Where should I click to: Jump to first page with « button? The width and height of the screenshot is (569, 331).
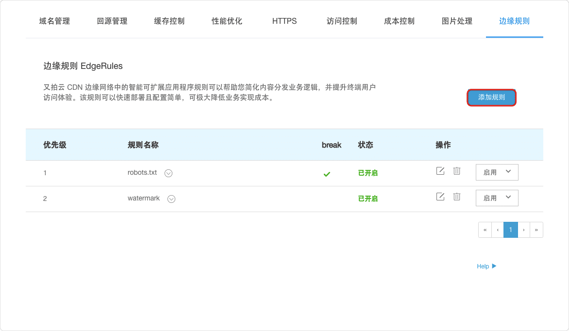[x=485, y=230]
